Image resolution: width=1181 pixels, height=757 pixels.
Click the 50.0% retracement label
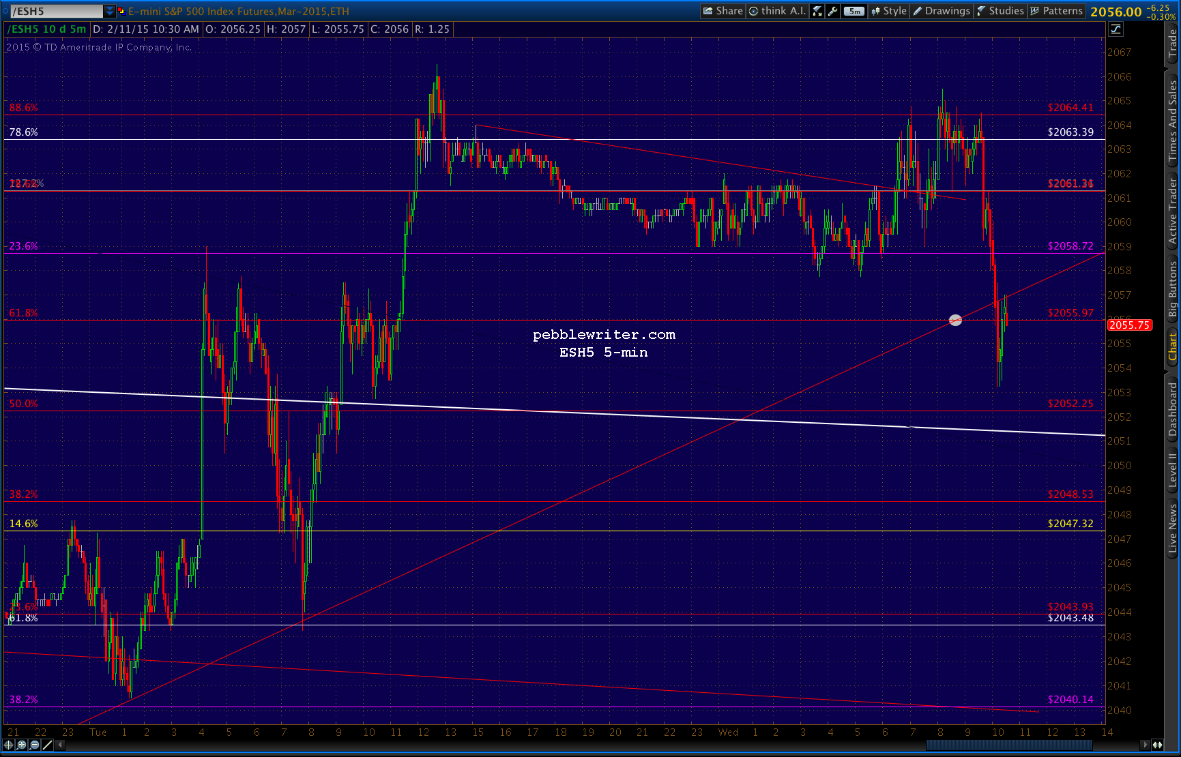coord(23,404)
